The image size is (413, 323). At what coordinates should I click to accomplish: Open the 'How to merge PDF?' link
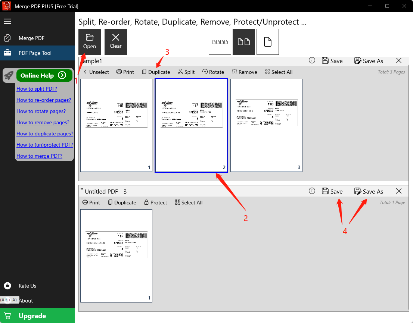40,156
